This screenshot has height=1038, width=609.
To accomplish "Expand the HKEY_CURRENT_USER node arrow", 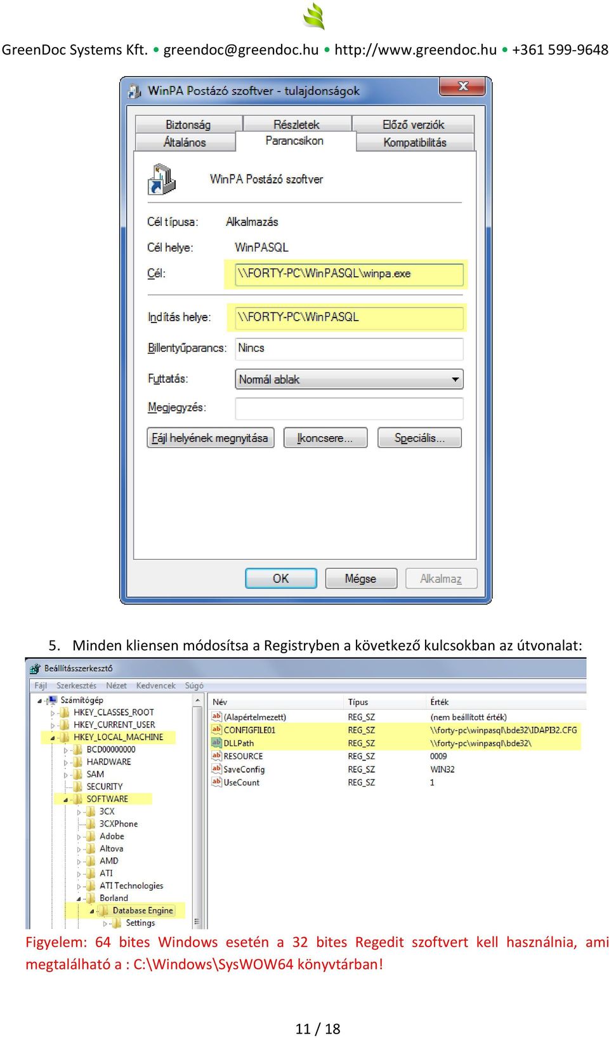I will (x=52, y=725).
